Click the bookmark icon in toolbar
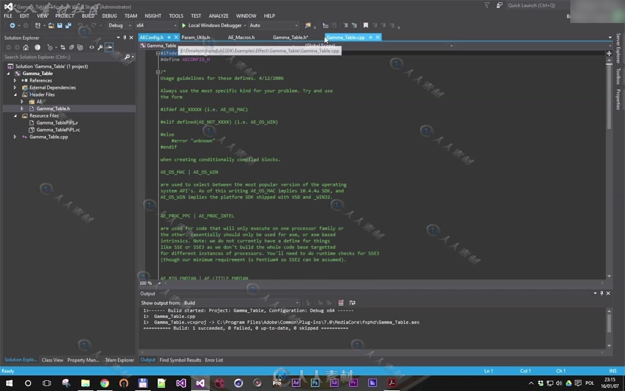 point(365,26)
